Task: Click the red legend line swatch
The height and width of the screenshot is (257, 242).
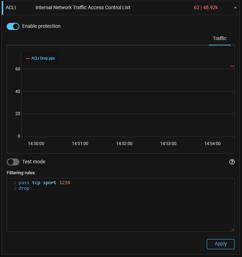Action: tap(28, 58)
